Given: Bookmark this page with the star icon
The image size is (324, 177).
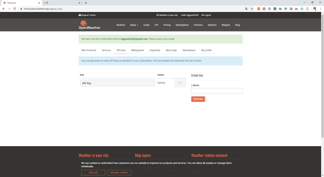Looking at the screenshot, I should point(252,9).
